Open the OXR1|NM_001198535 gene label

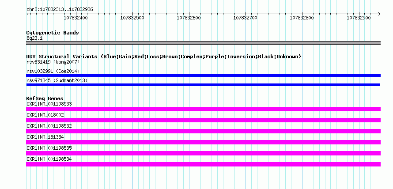(x=49, y=148)
